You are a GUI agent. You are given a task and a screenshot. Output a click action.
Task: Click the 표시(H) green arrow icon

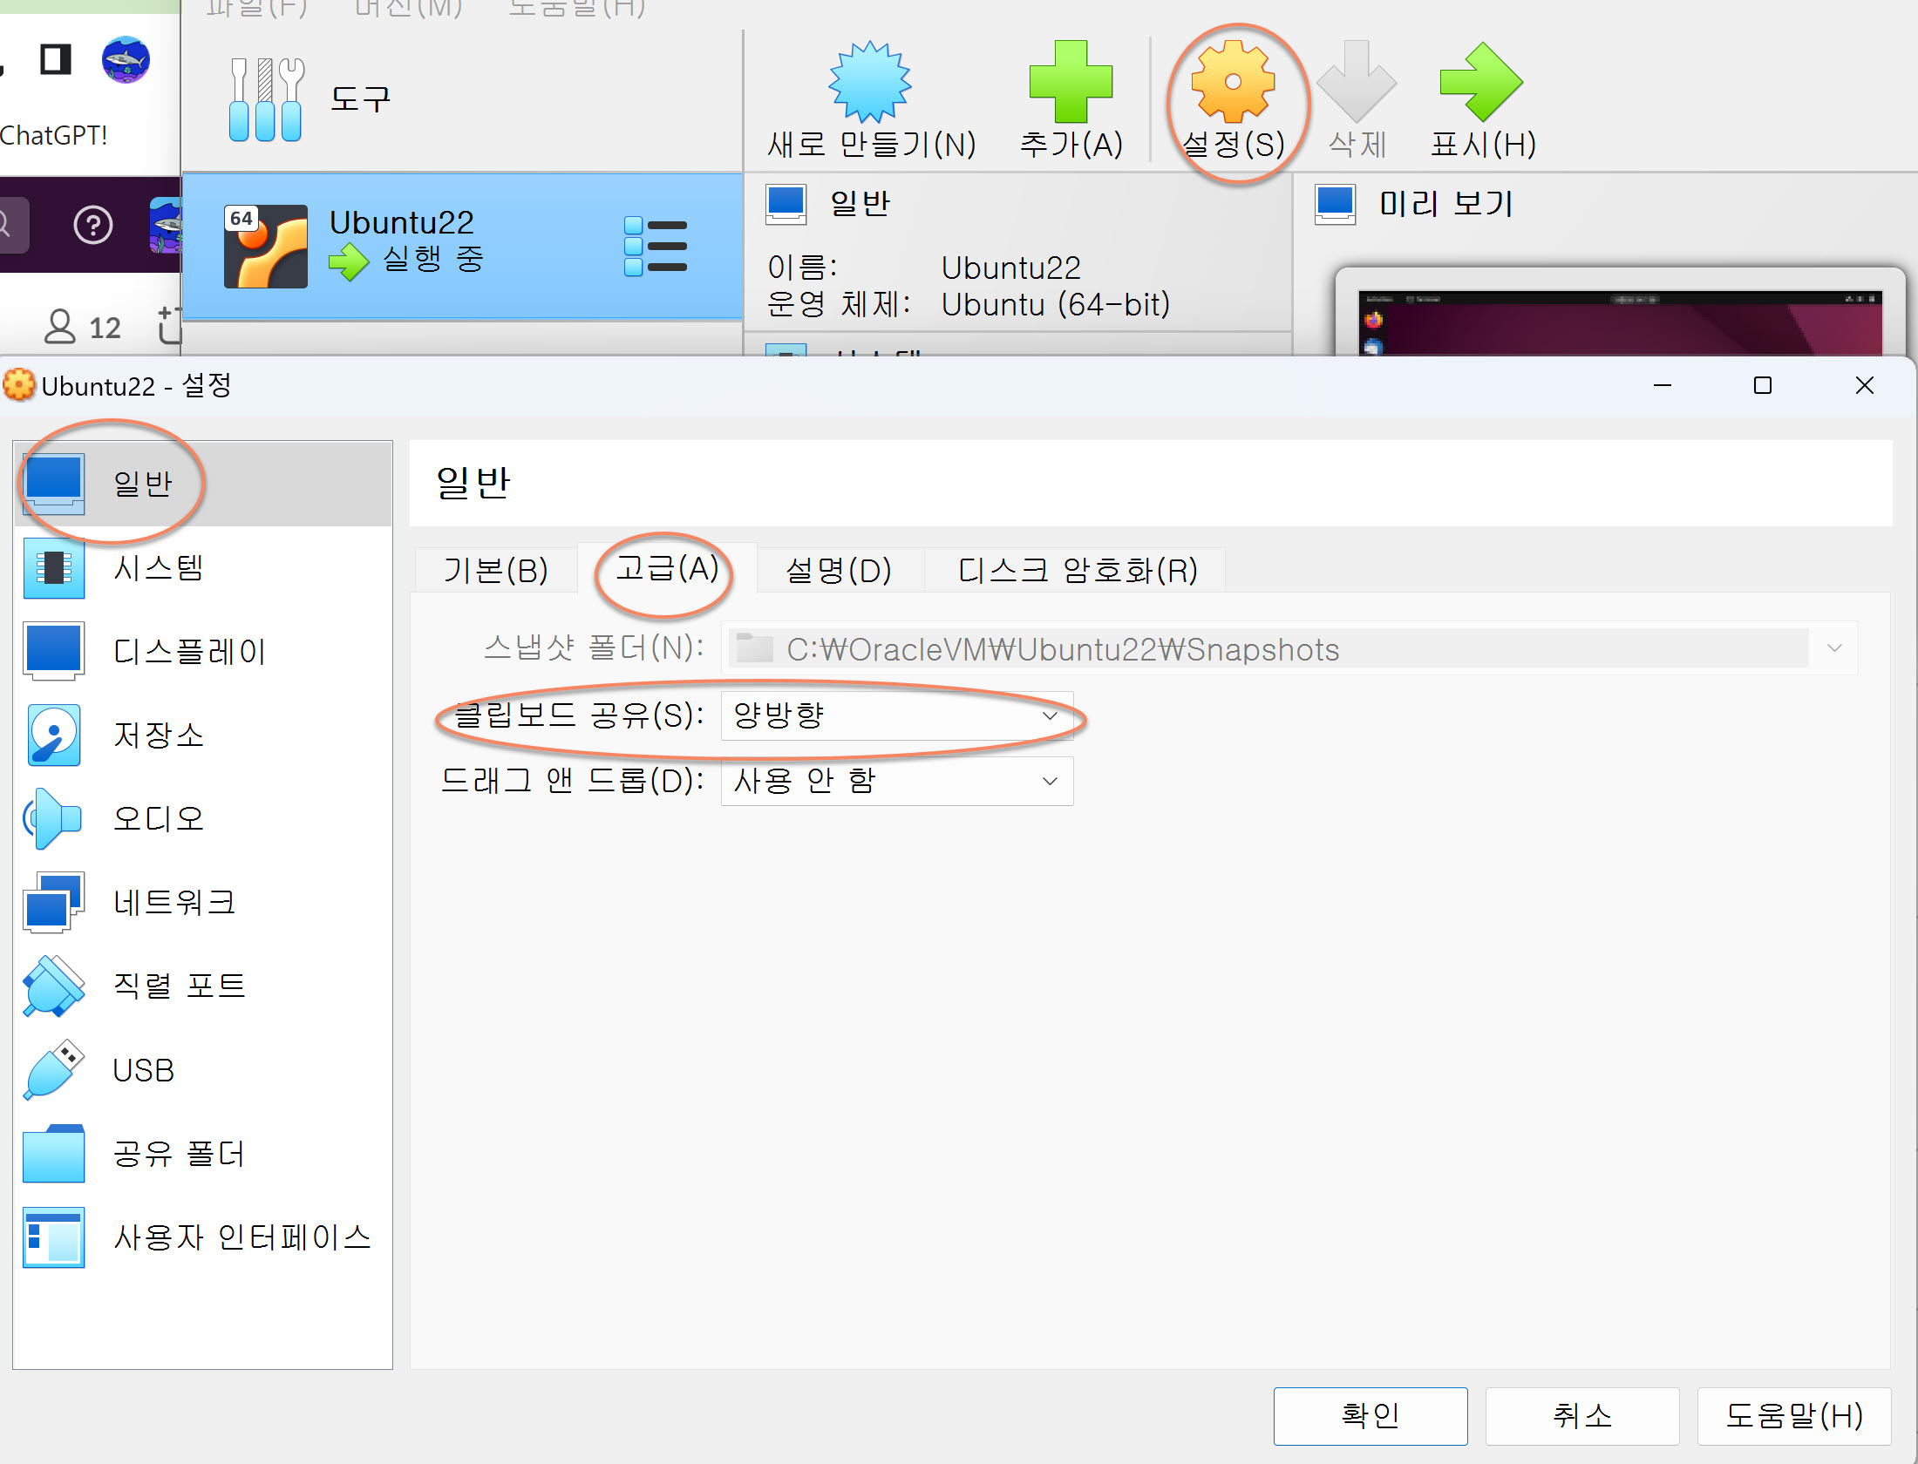1481,82
